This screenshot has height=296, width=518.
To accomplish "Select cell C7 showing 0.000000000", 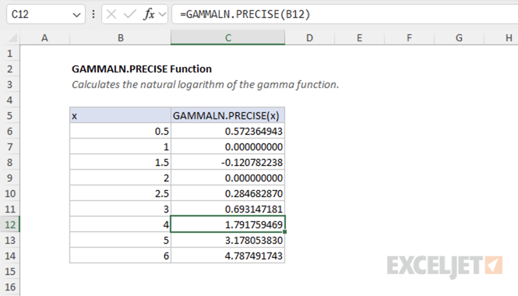I will click(x=228, y=146).
